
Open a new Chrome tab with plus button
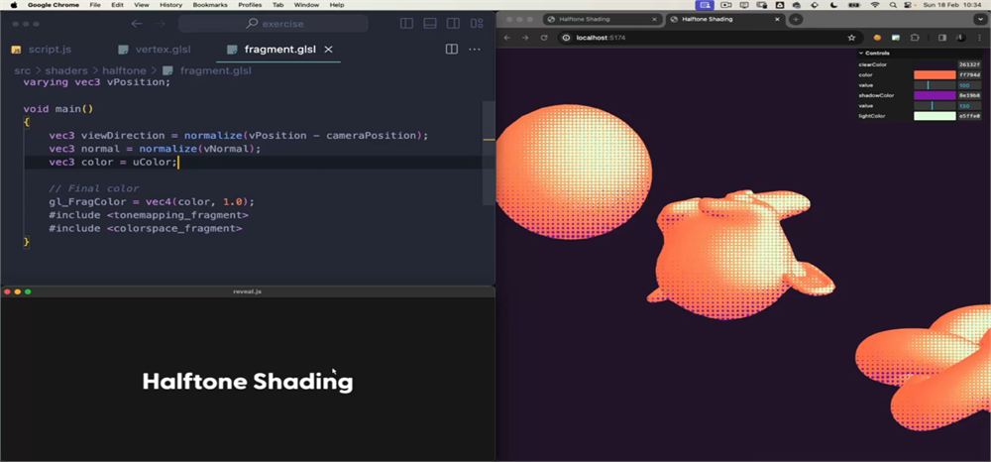point(796,19)
